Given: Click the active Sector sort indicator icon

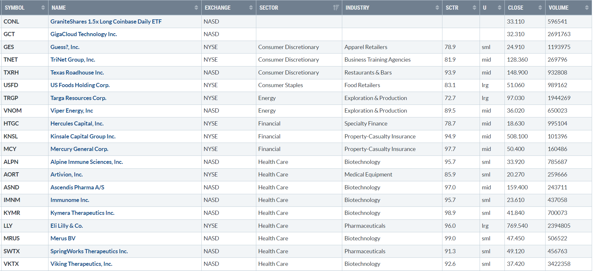Looking at the screenshot, I should pos(336,8).
